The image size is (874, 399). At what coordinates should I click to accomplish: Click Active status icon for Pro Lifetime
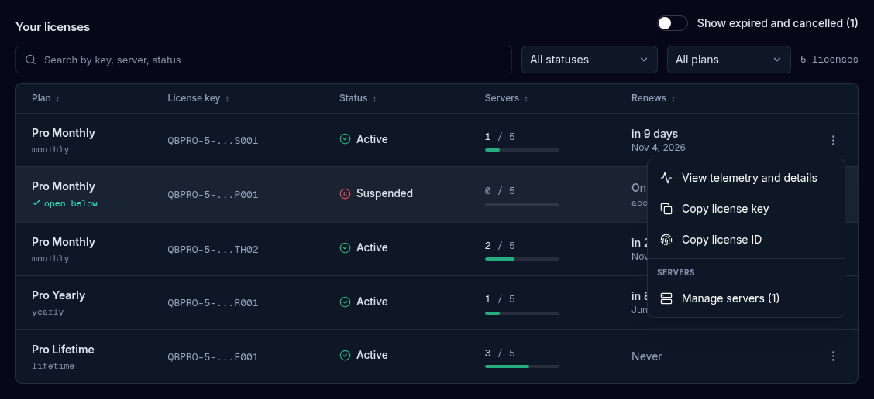coord(345,355)
